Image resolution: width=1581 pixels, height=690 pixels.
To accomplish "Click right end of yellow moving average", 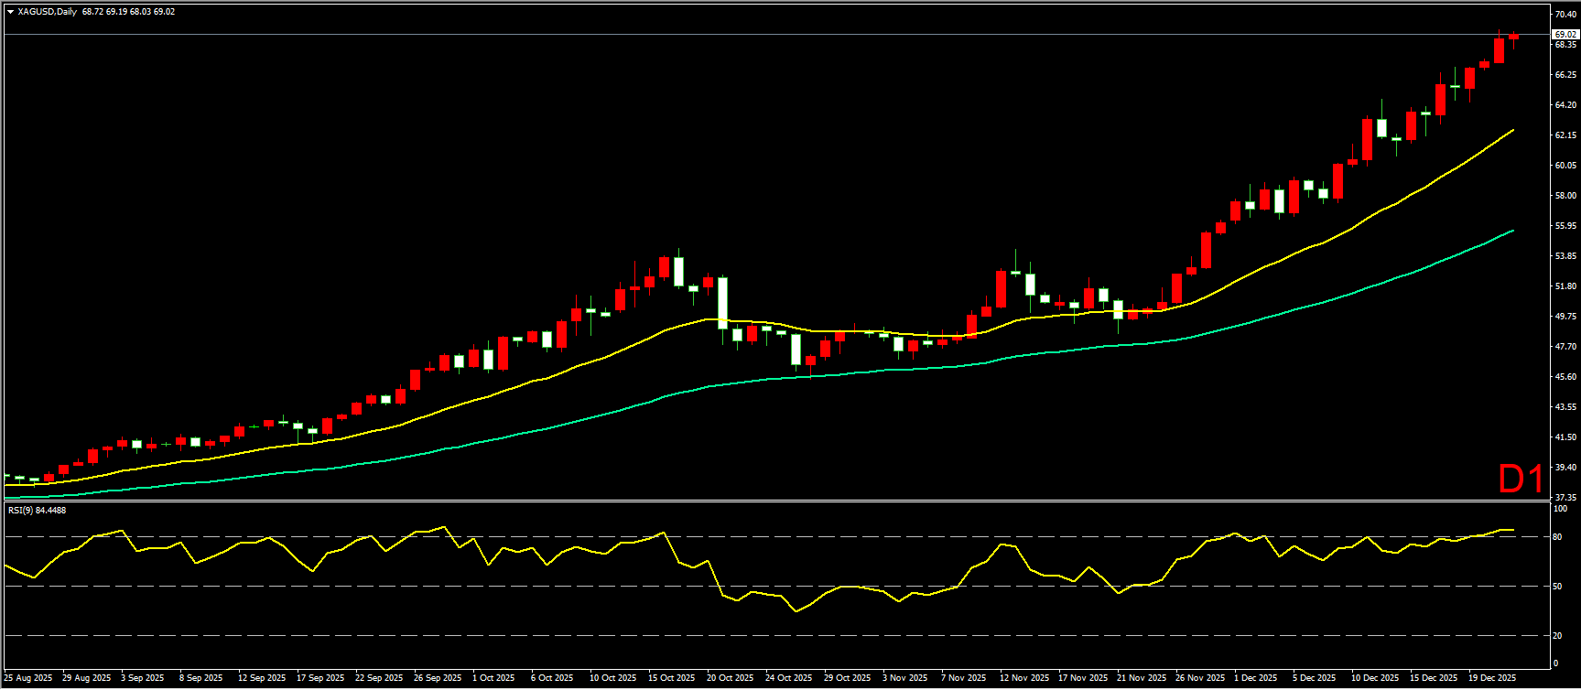I will pos(1512,130).
